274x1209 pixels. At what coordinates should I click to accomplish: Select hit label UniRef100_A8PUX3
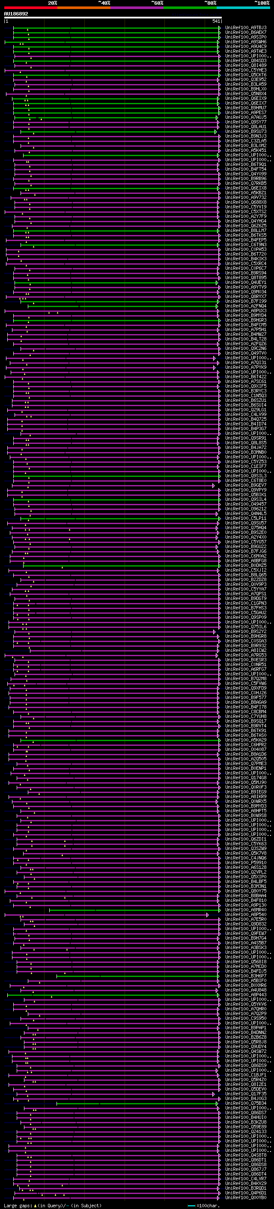click(246, 311)
